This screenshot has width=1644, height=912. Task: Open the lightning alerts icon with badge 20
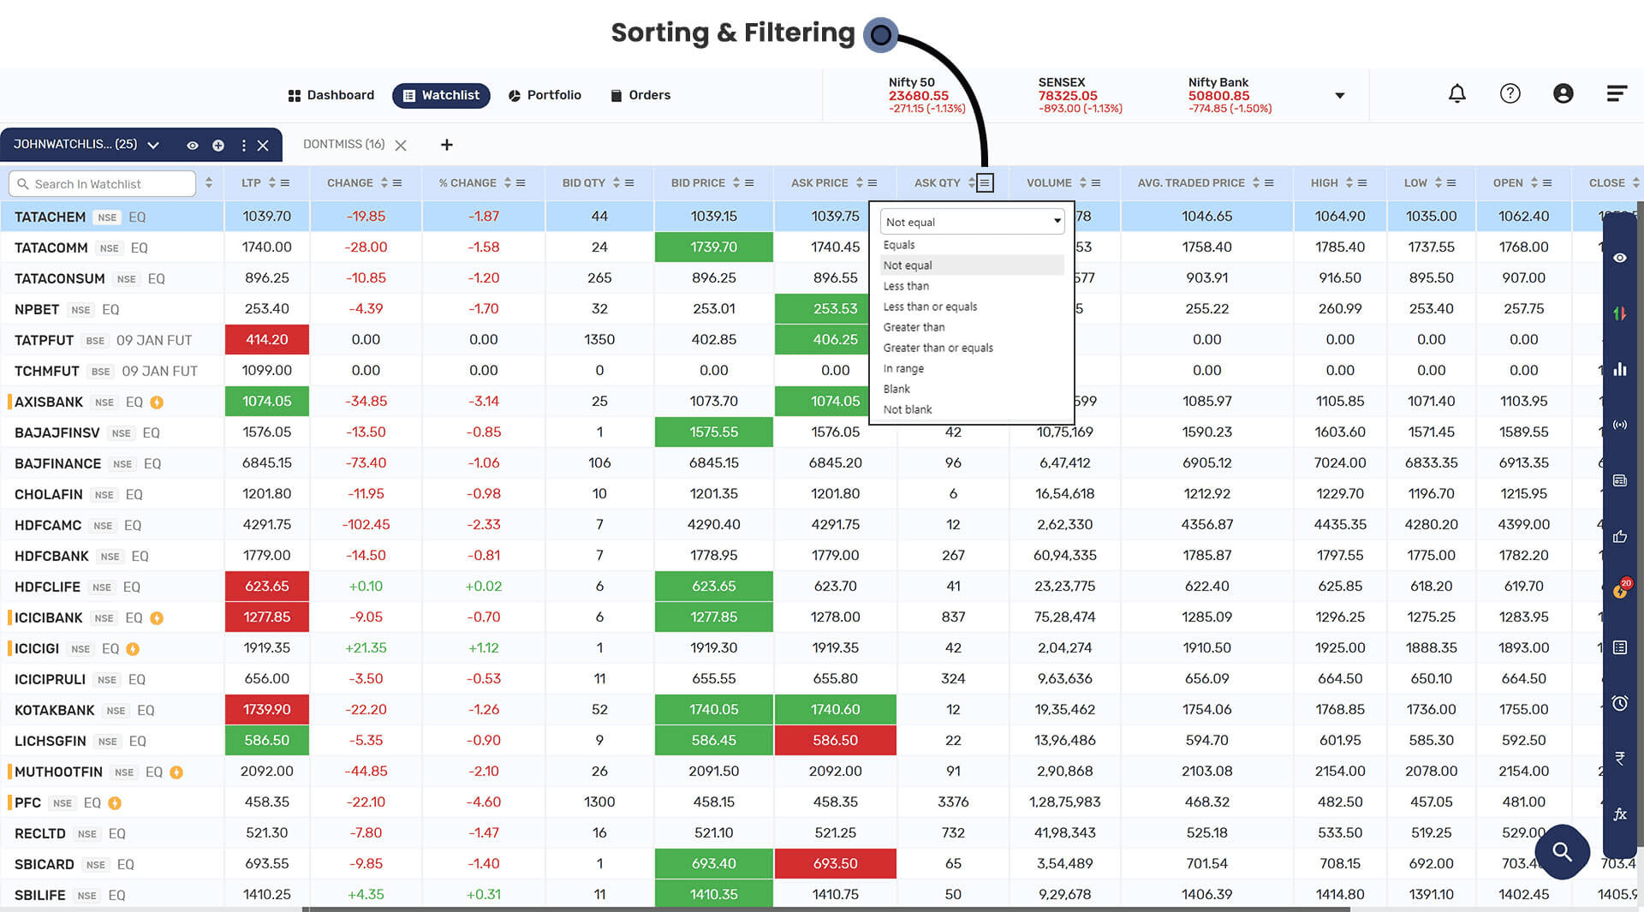1621,589
